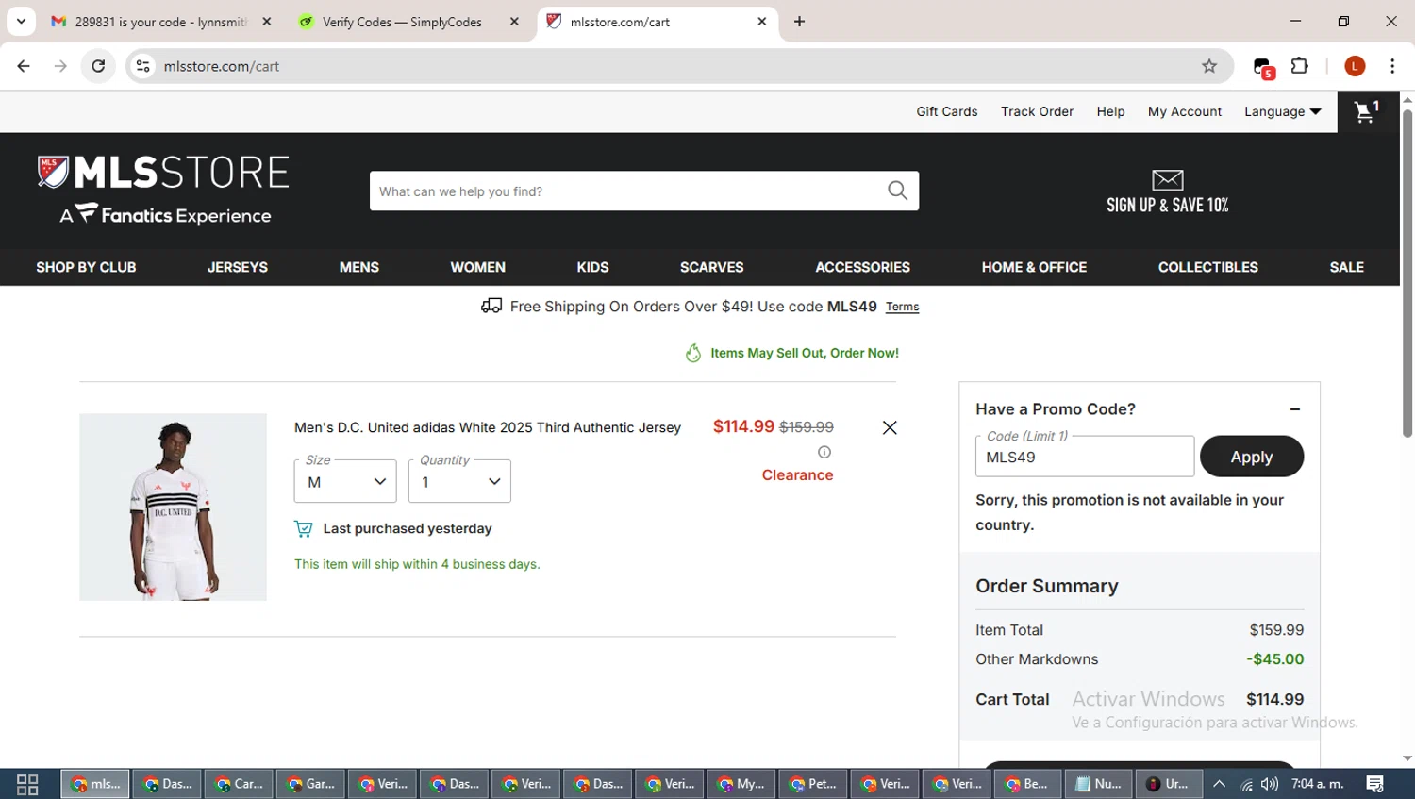Open the Size dropdown

coord(345,481)
